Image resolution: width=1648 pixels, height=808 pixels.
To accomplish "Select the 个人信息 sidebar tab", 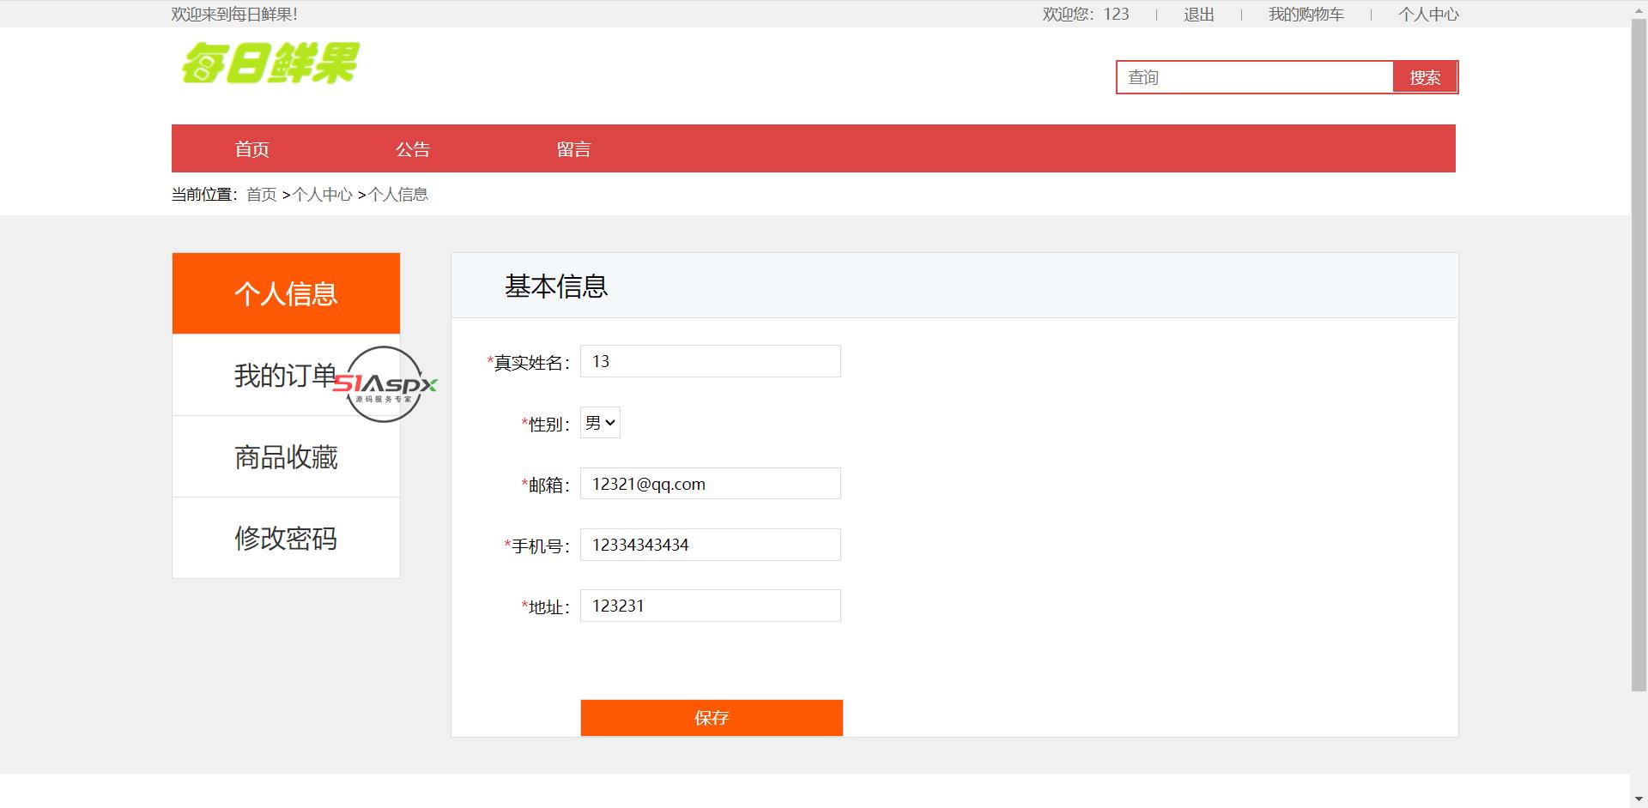I will coord(286,293).
